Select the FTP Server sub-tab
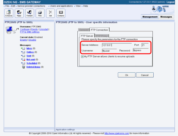The height and width of the screenshot is (136, 178). point(87,36)
